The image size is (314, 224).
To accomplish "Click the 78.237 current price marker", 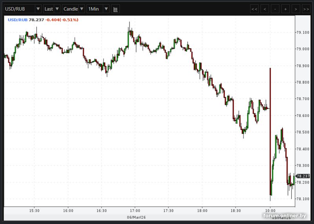I will coord(303,176).
